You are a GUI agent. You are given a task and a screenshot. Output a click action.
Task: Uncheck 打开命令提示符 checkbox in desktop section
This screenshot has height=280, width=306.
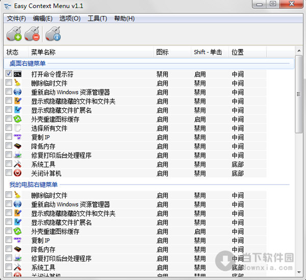9,73
